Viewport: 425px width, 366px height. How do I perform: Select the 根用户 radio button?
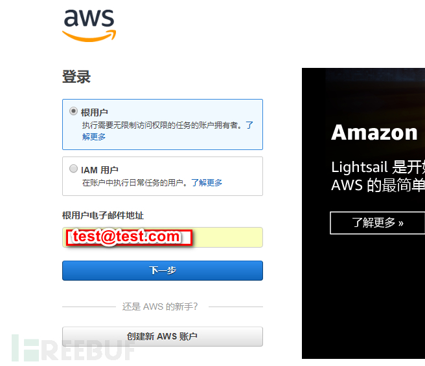[x=73, y=111]
